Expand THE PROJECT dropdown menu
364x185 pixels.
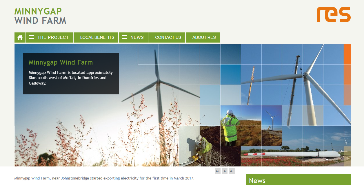tap(52, 37)
